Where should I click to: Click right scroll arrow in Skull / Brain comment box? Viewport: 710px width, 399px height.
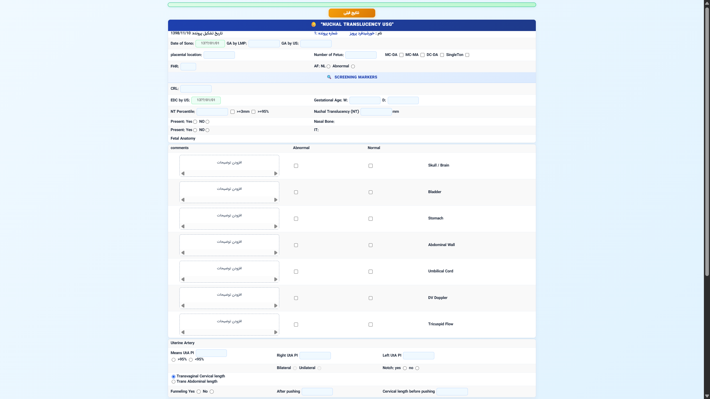[276, 173]
